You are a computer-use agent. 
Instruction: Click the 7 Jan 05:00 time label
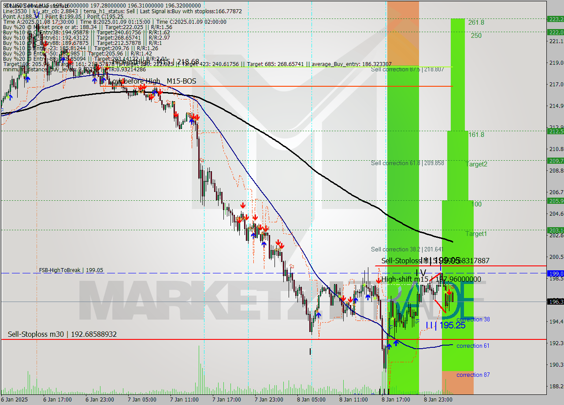point(142,400)
